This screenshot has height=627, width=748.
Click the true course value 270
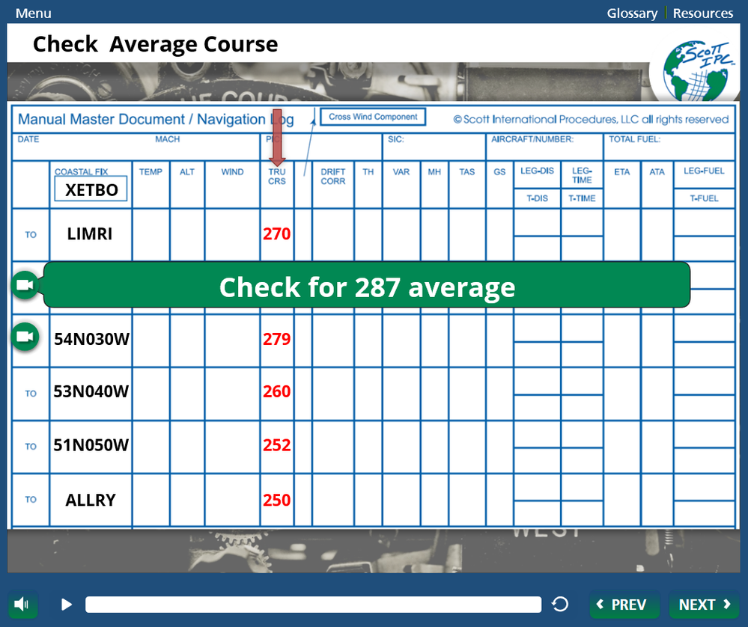[x=277, y=234]
